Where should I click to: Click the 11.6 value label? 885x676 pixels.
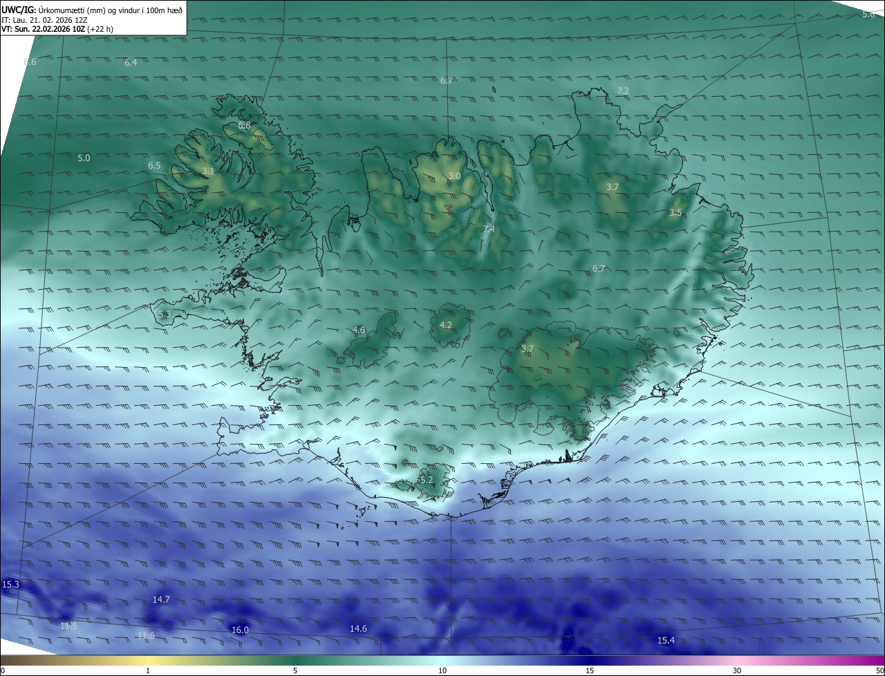[146, 636]
